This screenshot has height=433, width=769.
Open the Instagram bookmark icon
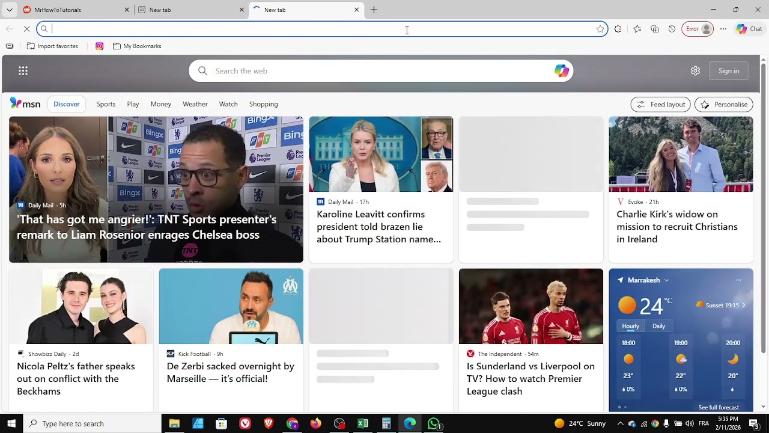[100, 46]
